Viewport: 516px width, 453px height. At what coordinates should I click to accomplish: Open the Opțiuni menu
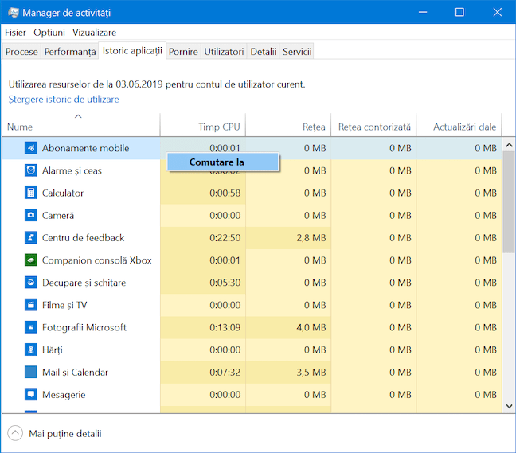click(49, 33)
